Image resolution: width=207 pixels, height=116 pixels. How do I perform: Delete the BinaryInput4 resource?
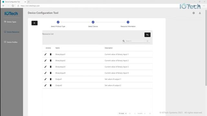click(50, 73)
